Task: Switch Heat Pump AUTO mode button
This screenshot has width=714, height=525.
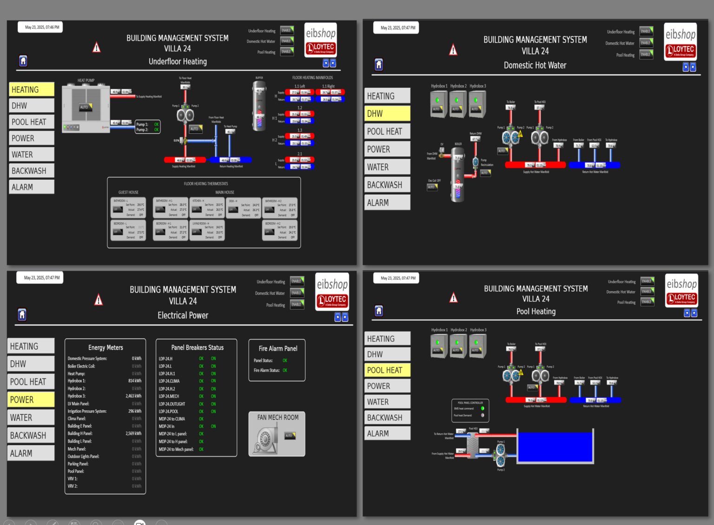Action: point(85,107)
